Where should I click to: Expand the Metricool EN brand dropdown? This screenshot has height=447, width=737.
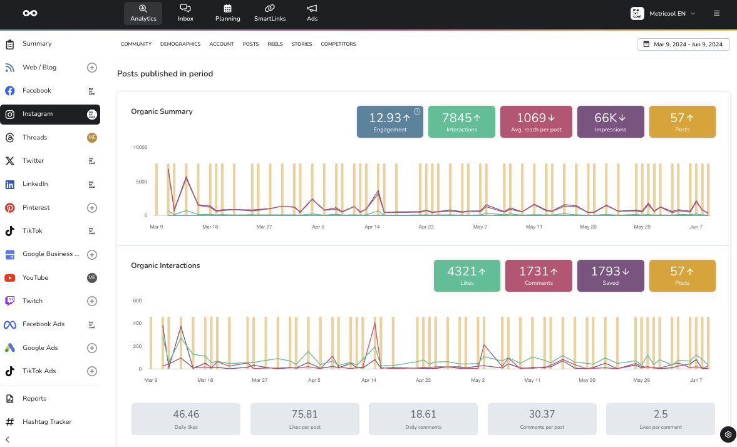(x=664, y=13)
